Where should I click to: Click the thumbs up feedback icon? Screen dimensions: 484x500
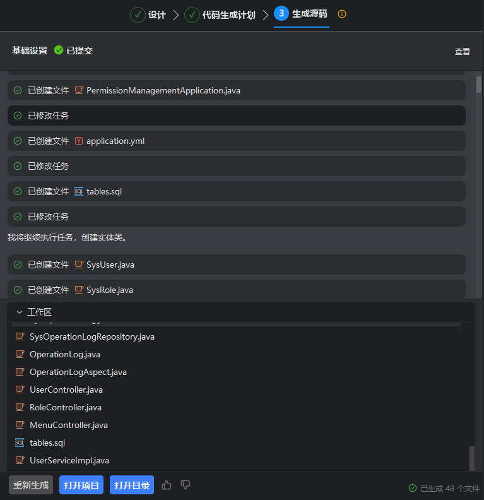(167, 485)
